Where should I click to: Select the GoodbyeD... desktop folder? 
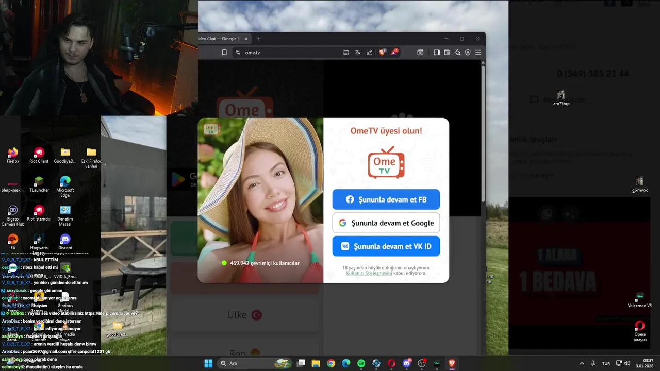pyautogui.click(x=65, y=156)
